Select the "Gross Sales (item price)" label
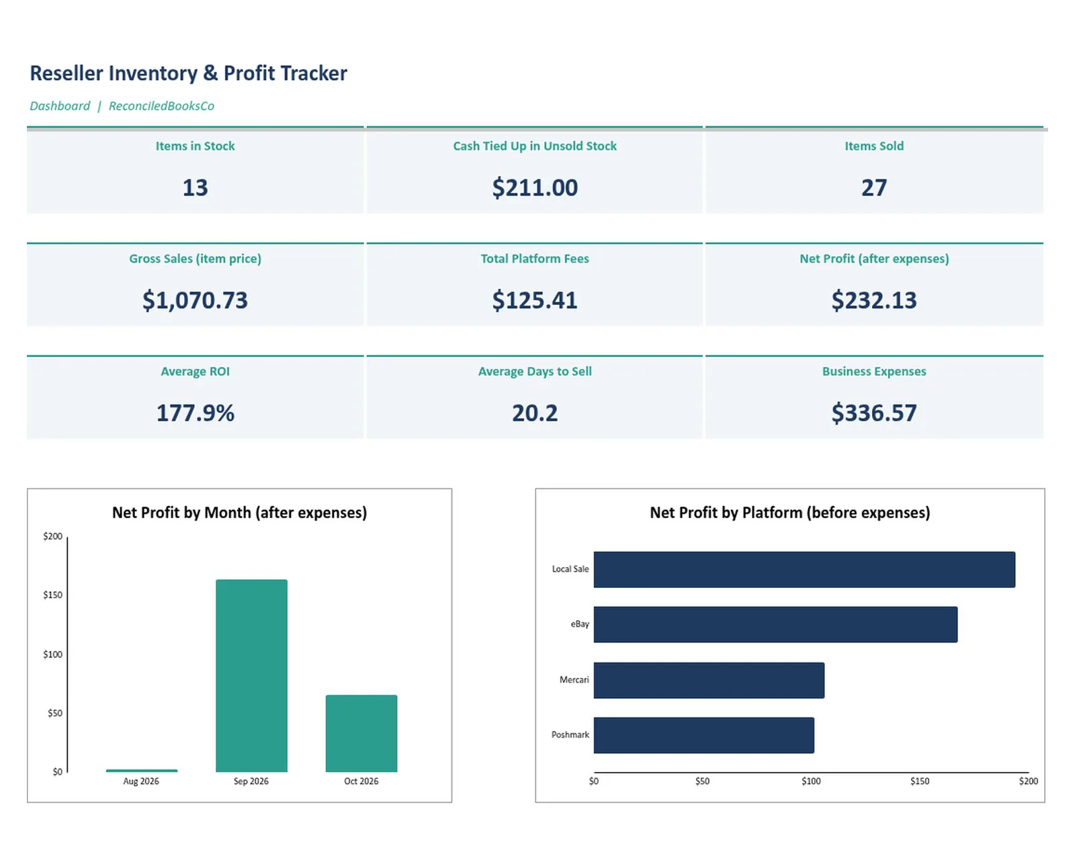The width and height of the screenshot is (1075, 860). [196, 259]
